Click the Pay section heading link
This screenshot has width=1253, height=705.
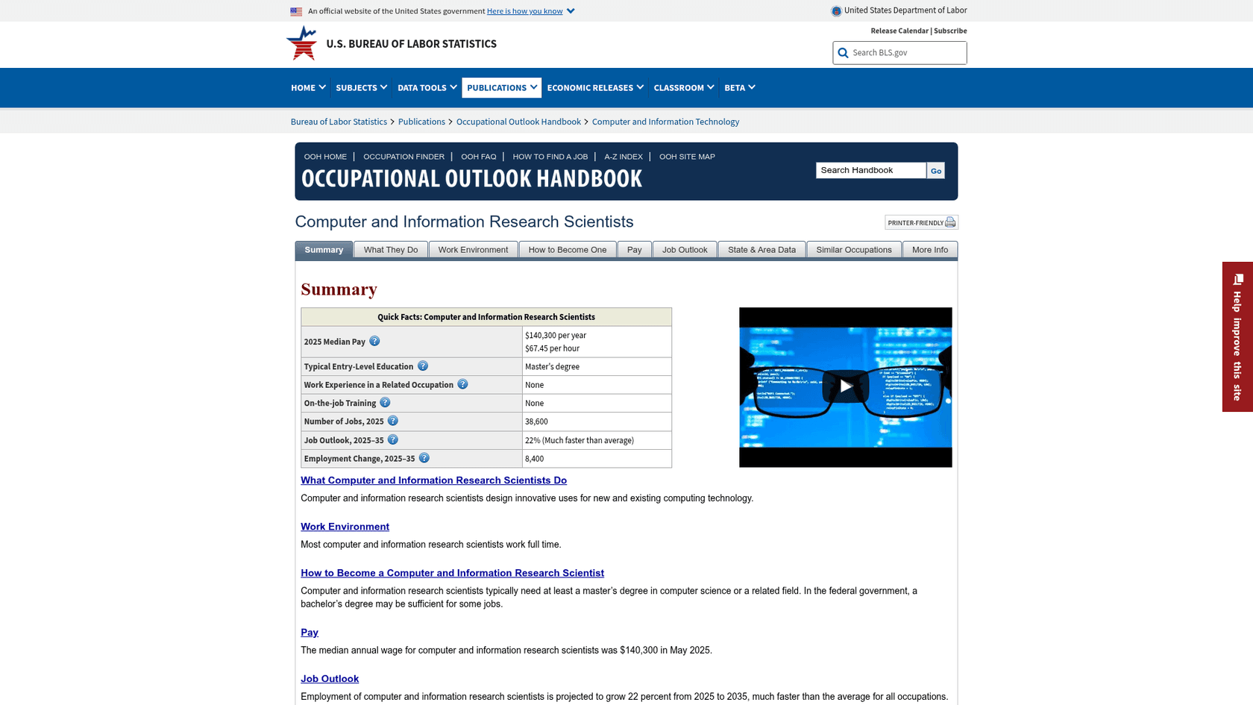tap(310, 633)
